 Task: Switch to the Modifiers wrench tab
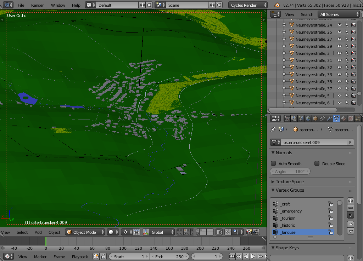(329, 119)
